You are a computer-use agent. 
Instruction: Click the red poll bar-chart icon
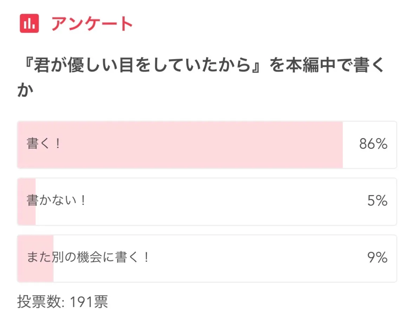[x=29, y=23]
